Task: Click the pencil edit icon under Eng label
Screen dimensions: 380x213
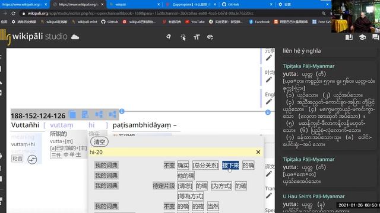Action: tap(269, 101)
